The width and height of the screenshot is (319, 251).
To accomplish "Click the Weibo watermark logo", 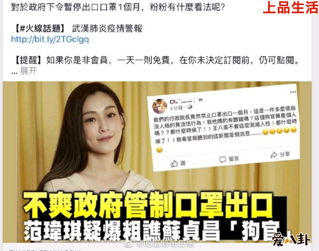I will (x=128, y=243).
